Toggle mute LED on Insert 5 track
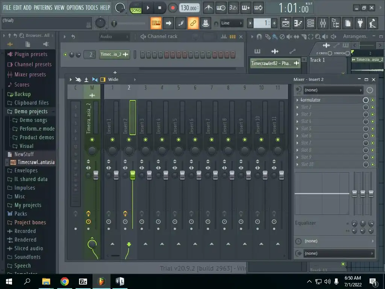This screenshot has width=385, height=289. pyautogui.click(x=179, y=140)
